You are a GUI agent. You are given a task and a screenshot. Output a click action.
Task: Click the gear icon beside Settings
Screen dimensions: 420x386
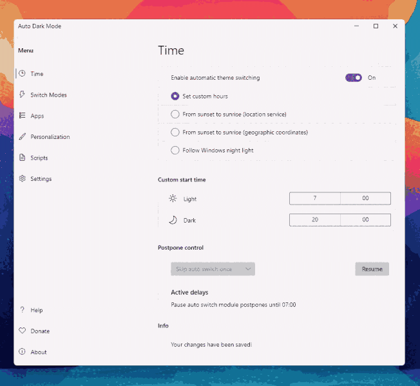click(23, 178)
